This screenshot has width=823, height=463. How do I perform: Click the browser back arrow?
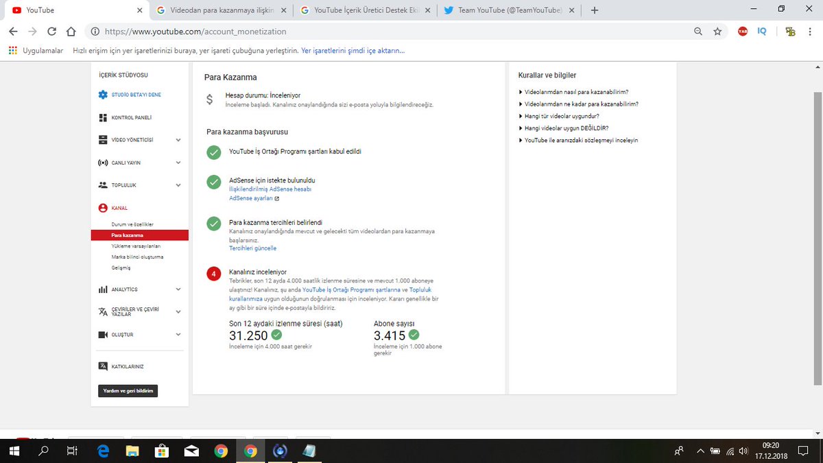14,31
